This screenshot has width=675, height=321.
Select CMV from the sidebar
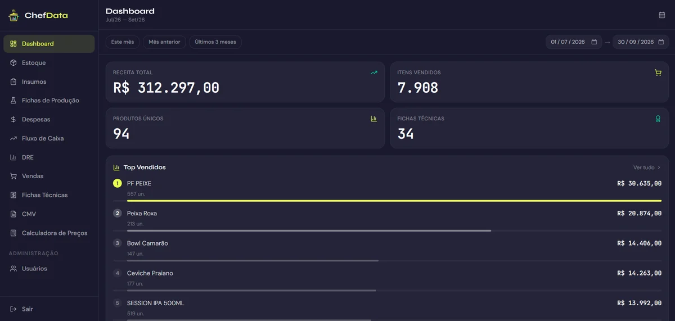pyautogui.click(x=49, y=214)
